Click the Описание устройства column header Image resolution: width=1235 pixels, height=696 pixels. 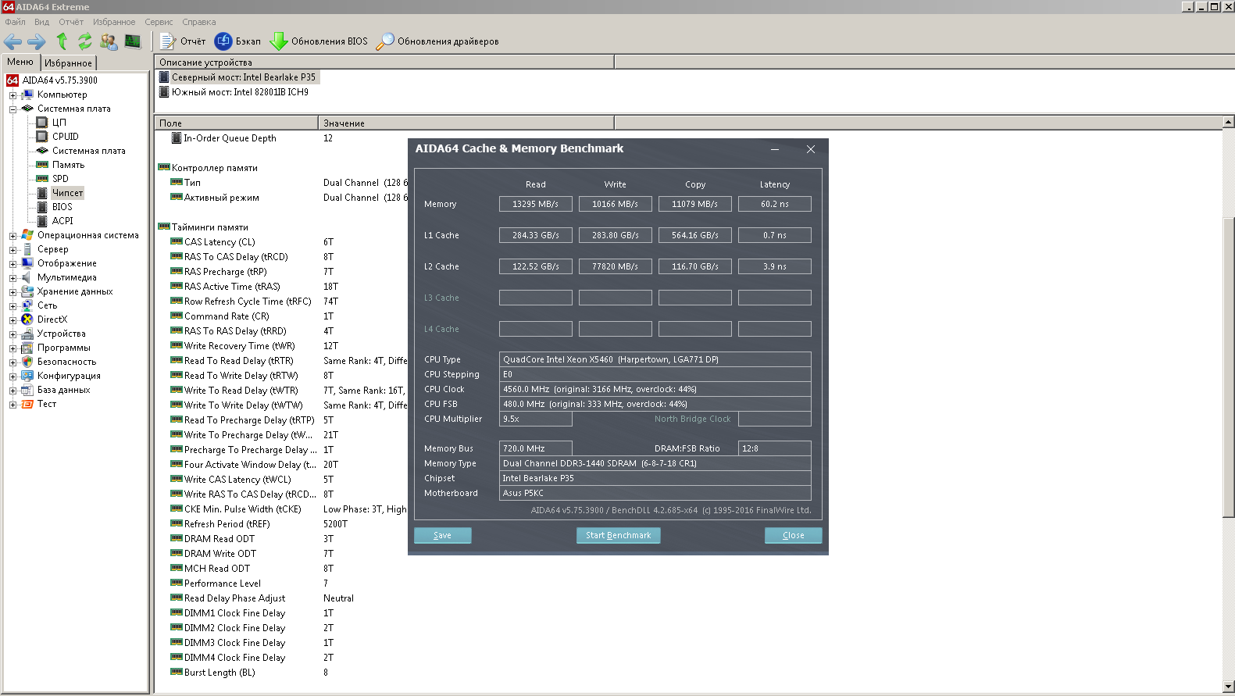click(x=384, y=62)
